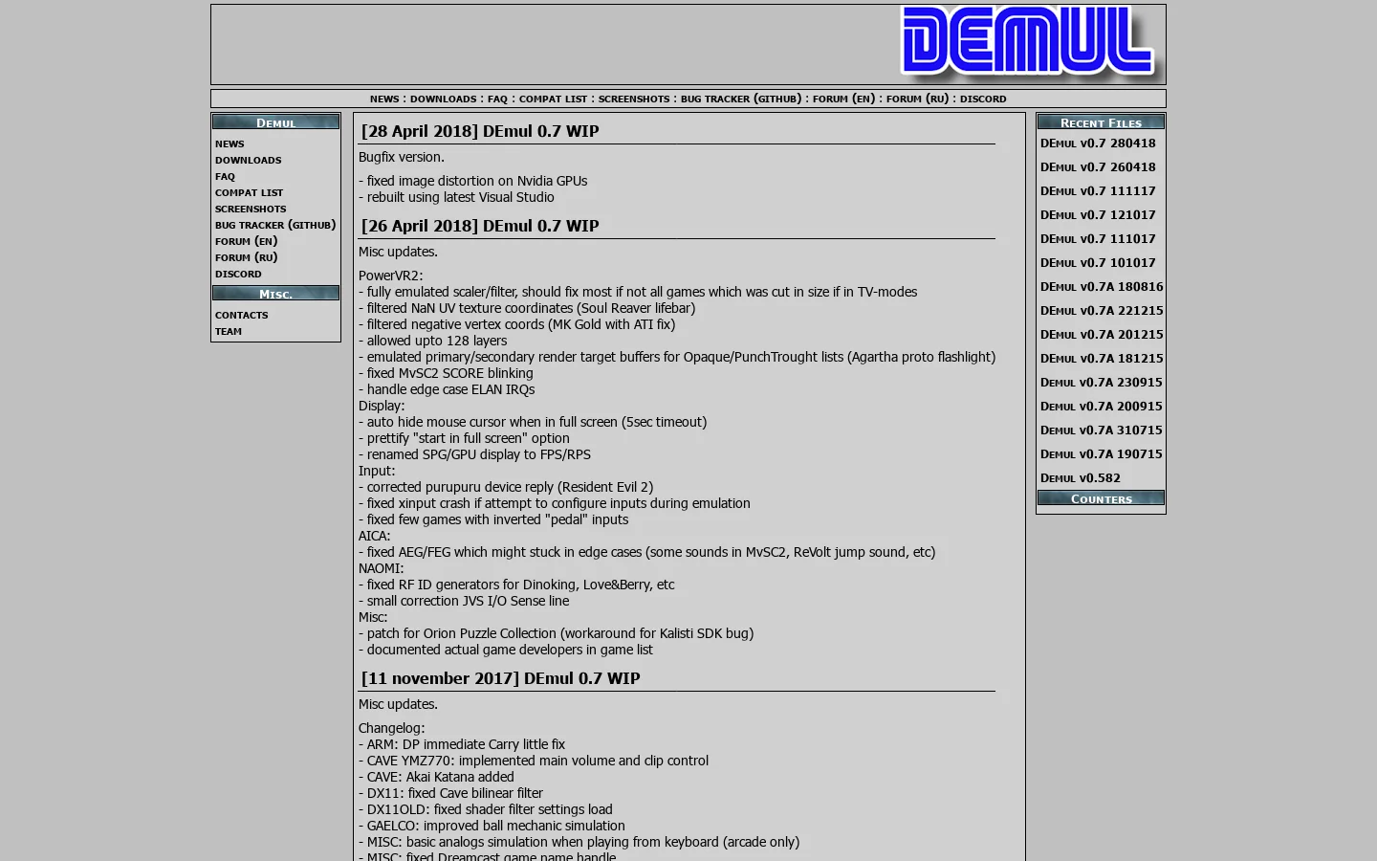Click text "GAELCO: improved ball mechanic simulation"
The image size is (1377, 861).
[496, 826]
